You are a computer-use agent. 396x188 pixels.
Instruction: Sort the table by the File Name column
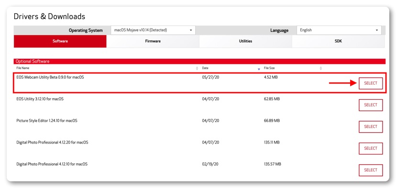pos(197,68)
